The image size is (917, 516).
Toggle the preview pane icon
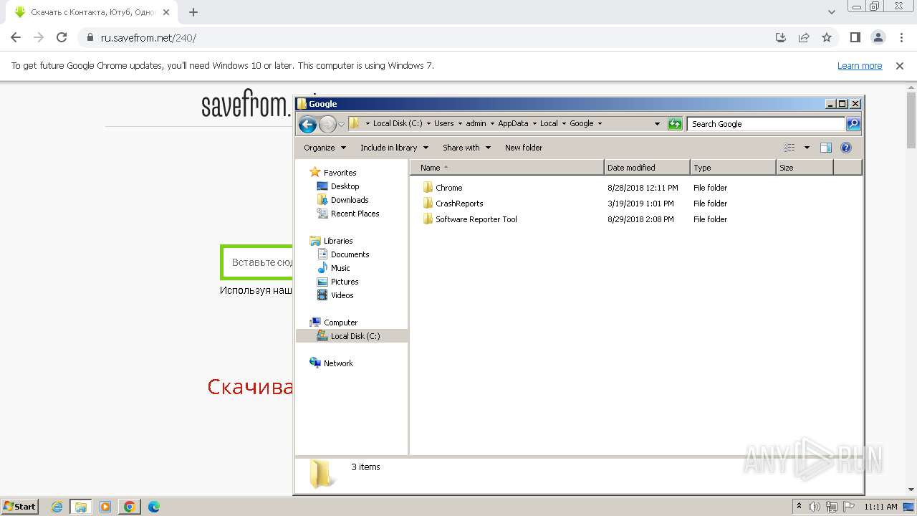point(826,148)
